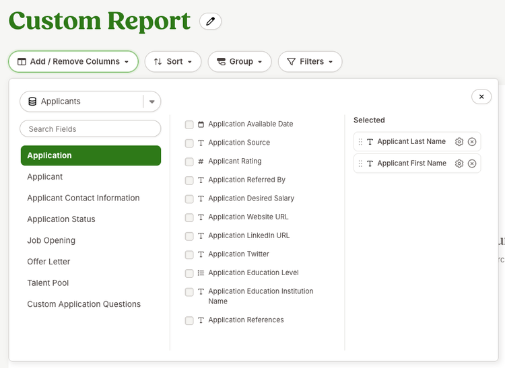Toggle Application Website URL checkbox
This screenshot has height=368, width=505.
coord(189,217)
